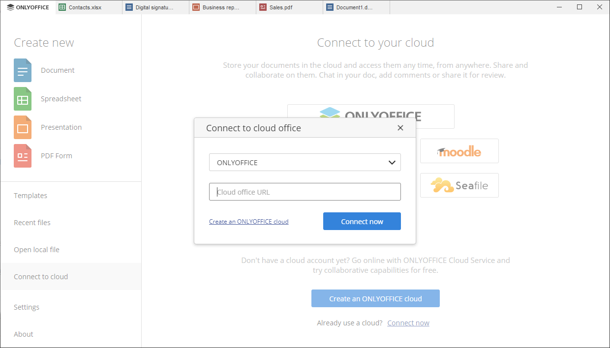This screenshot has width=610, height=348.
Task: Click the spreadsheet icon on Contacts.xlsx tab
Action: pyautogui.click(x=62, y=7)
